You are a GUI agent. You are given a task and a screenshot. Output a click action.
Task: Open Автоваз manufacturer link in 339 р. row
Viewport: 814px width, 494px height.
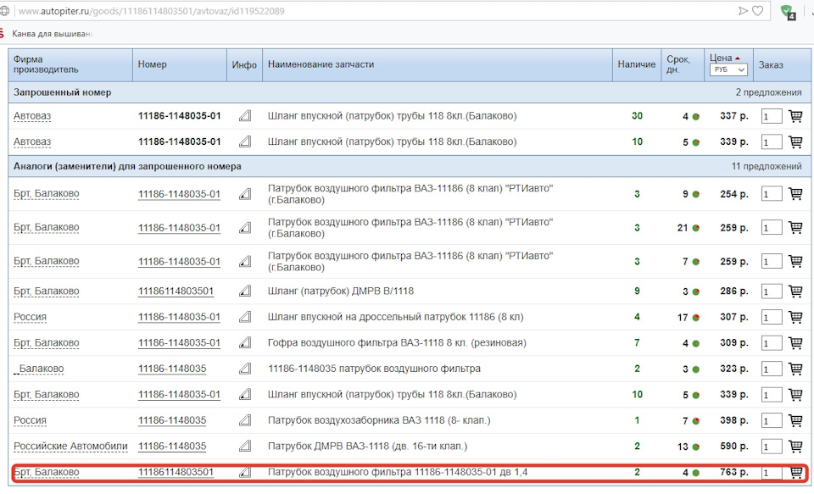[x=32, y=142]
